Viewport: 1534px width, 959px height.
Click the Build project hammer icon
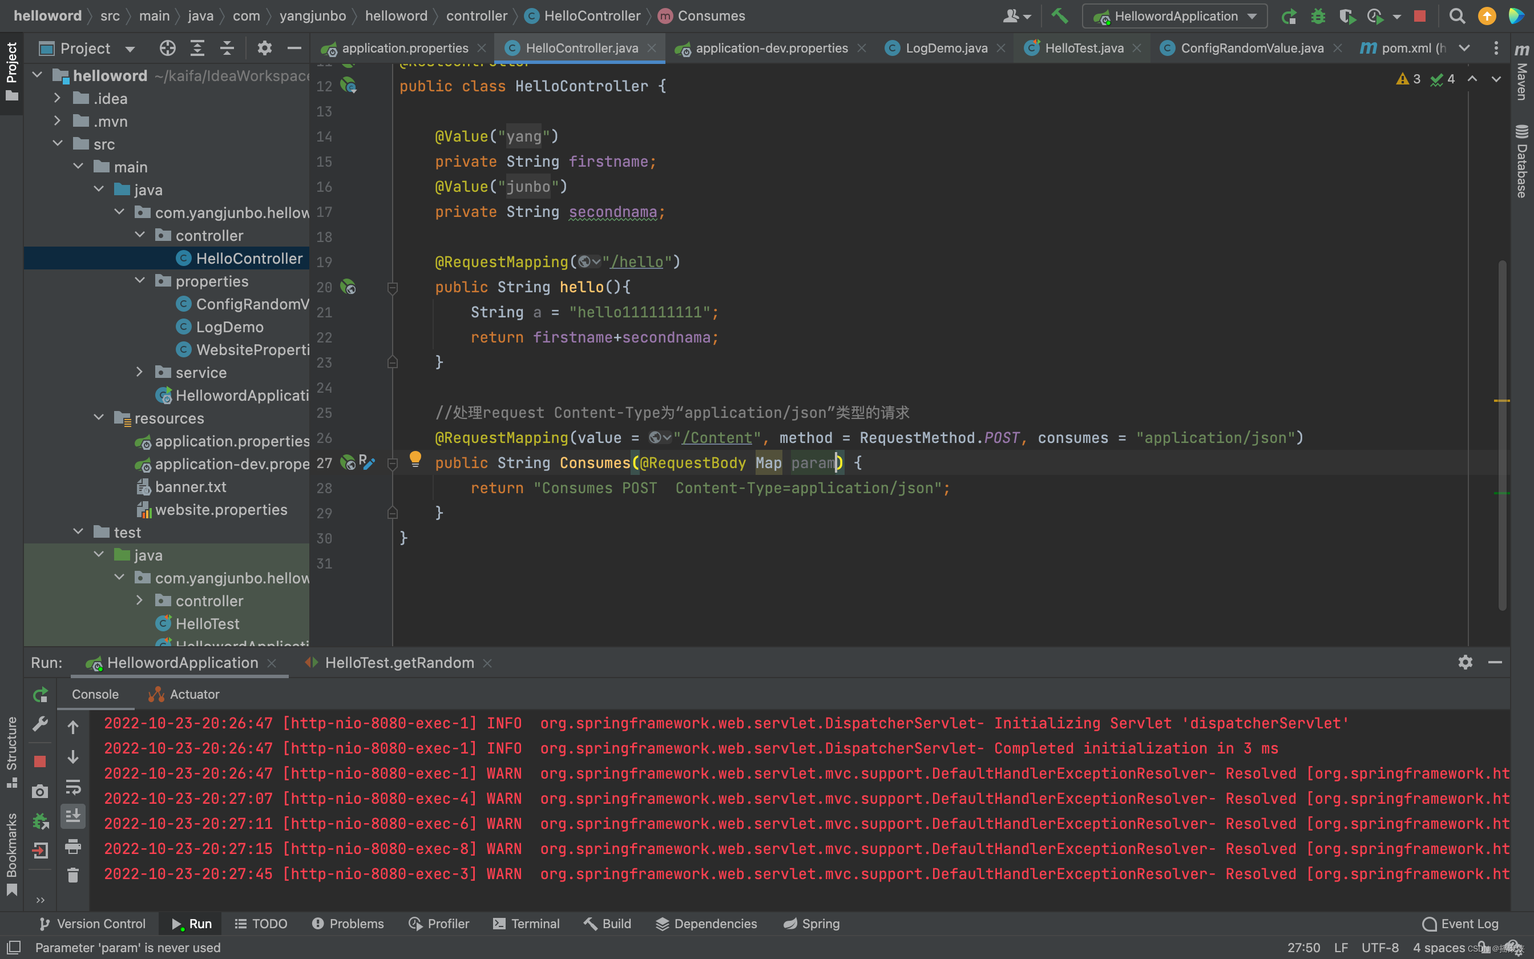pos(1059,16)
